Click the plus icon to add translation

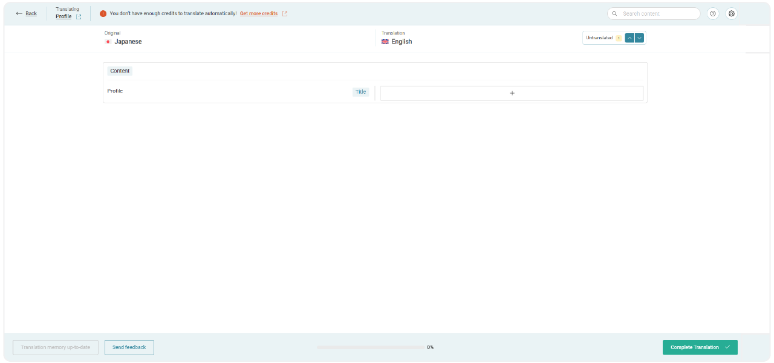(x=512, y=93)
